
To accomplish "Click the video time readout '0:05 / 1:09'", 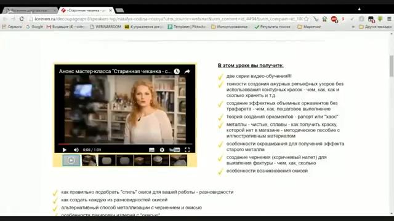I will coord(92,150).
